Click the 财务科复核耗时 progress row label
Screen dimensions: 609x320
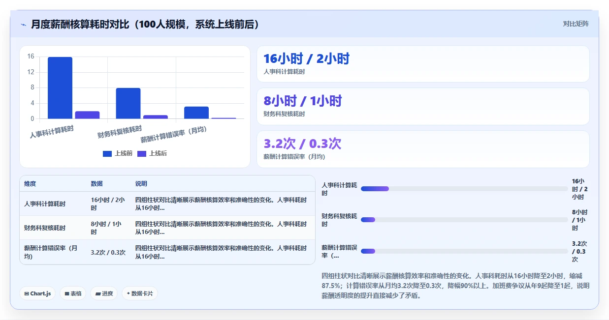coord(339,220)
